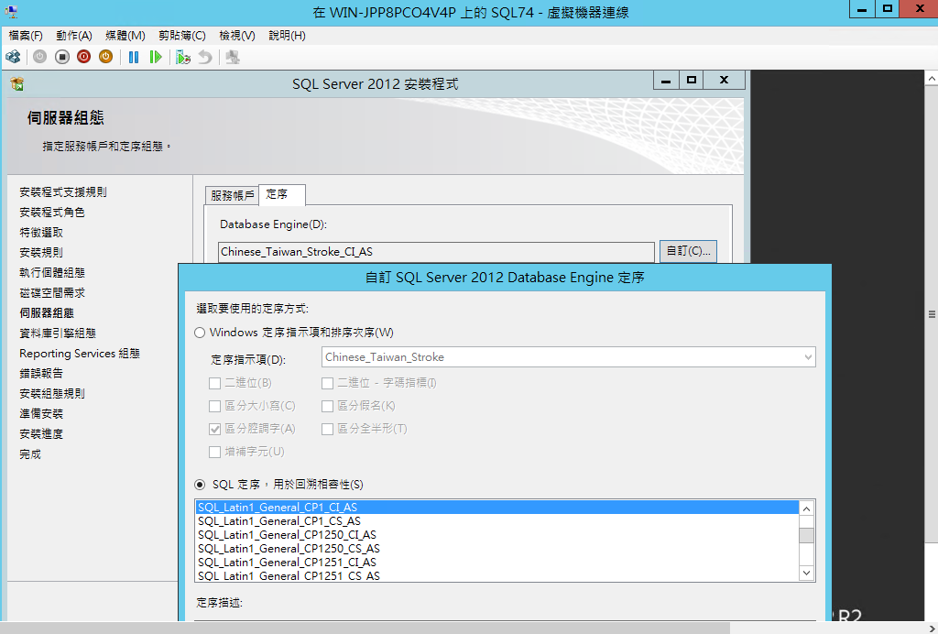Click 伺服器組態 in the setup steps sidebar

[x=47, y=312]
